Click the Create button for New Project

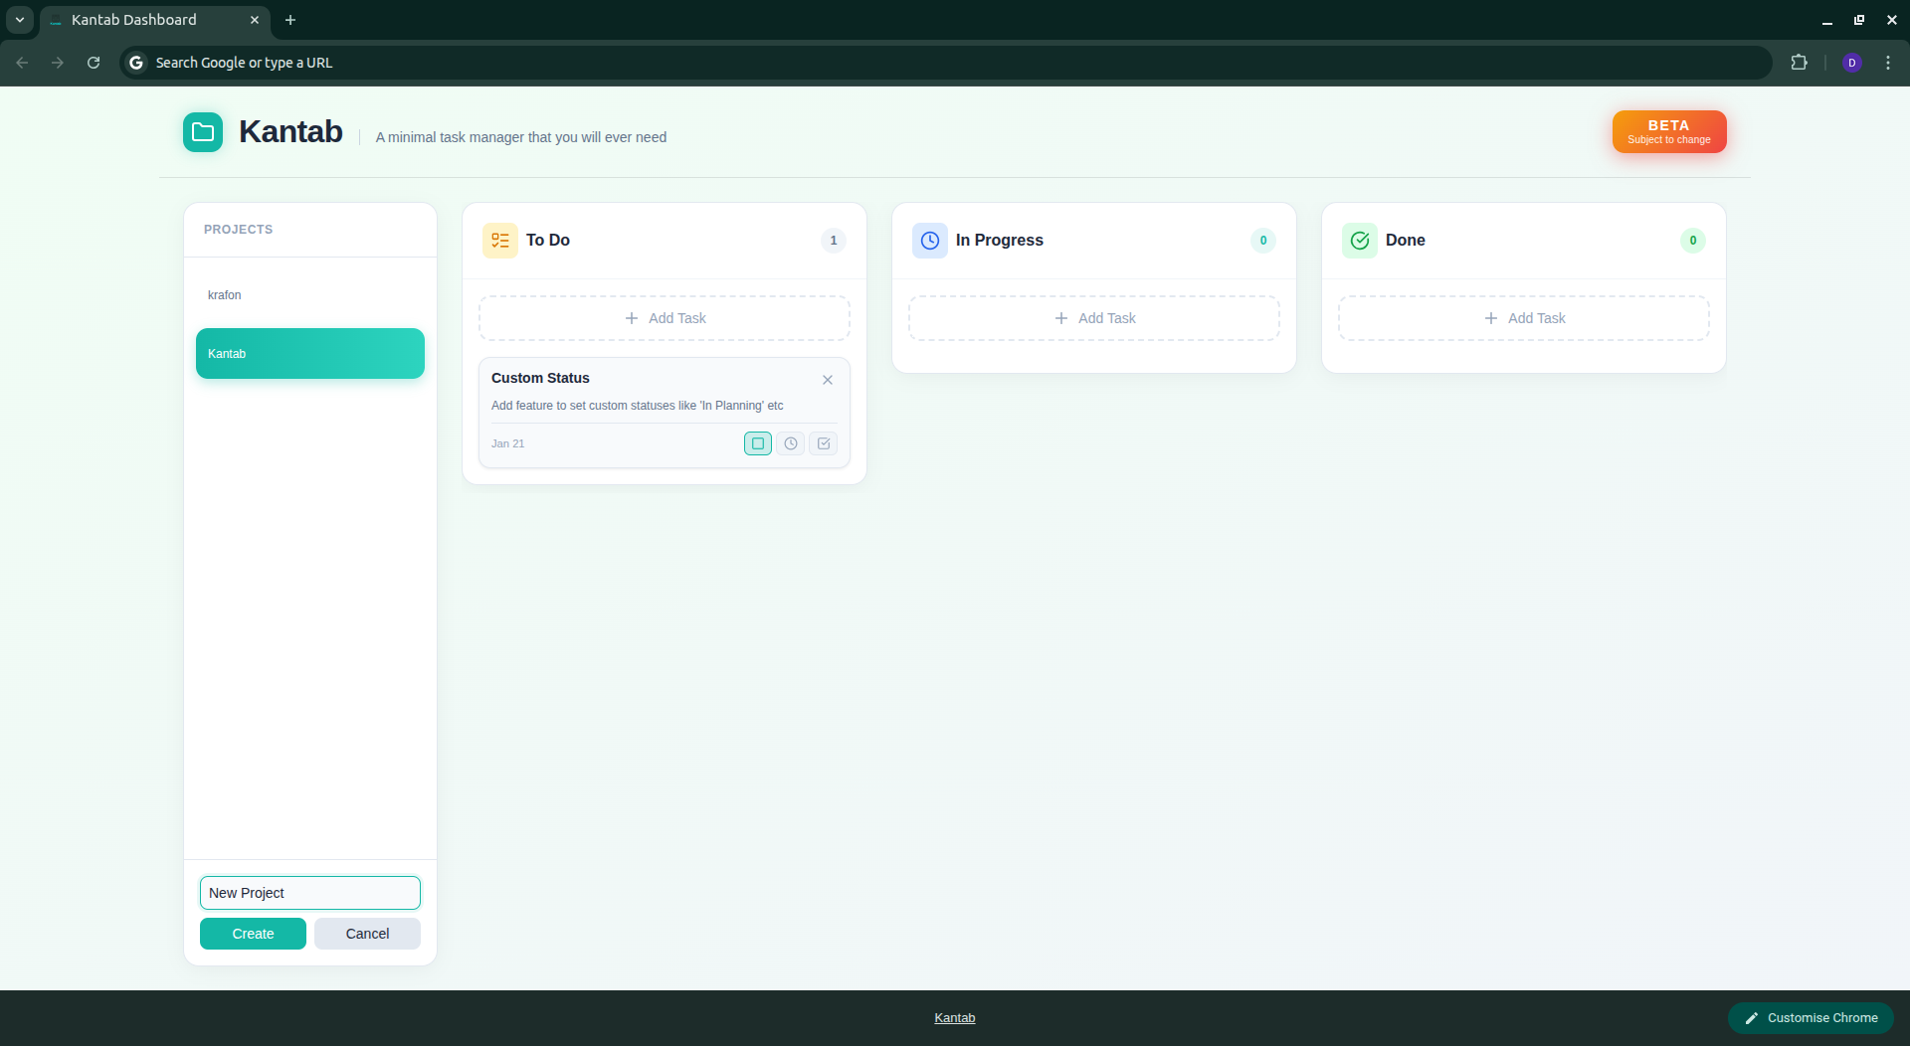click(x=252, y=933)
